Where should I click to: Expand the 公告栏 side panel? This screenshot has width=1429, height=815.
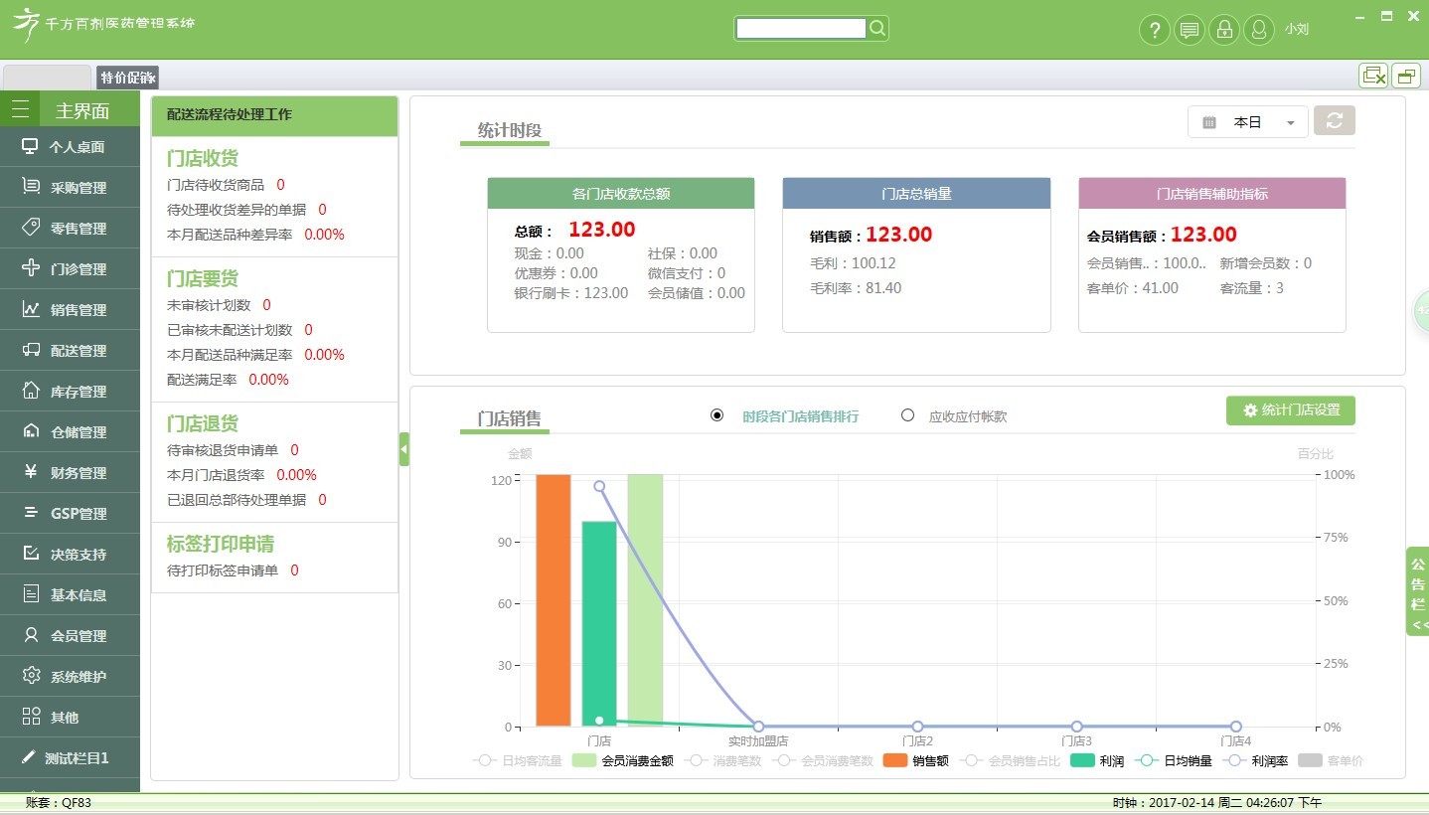pyautogui.click(x=1417, y=590)
